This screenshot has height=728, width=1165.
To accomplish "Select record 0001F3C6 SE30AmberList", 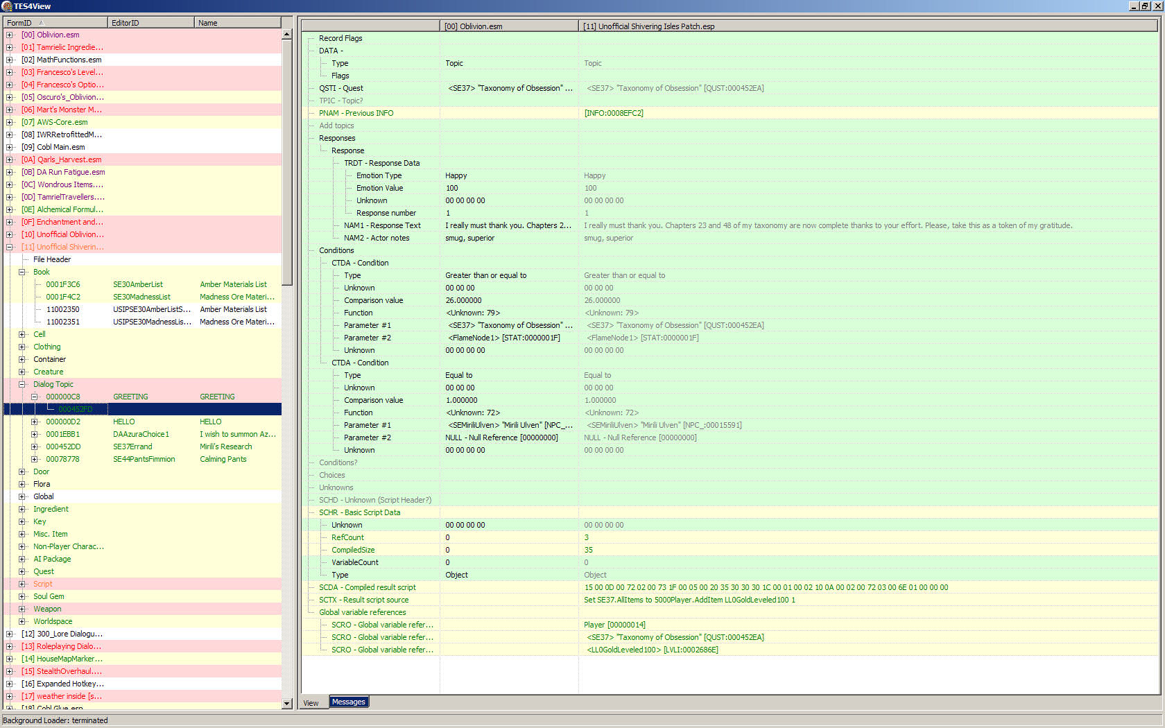I will pyautogui.click(x=142, y=284).
